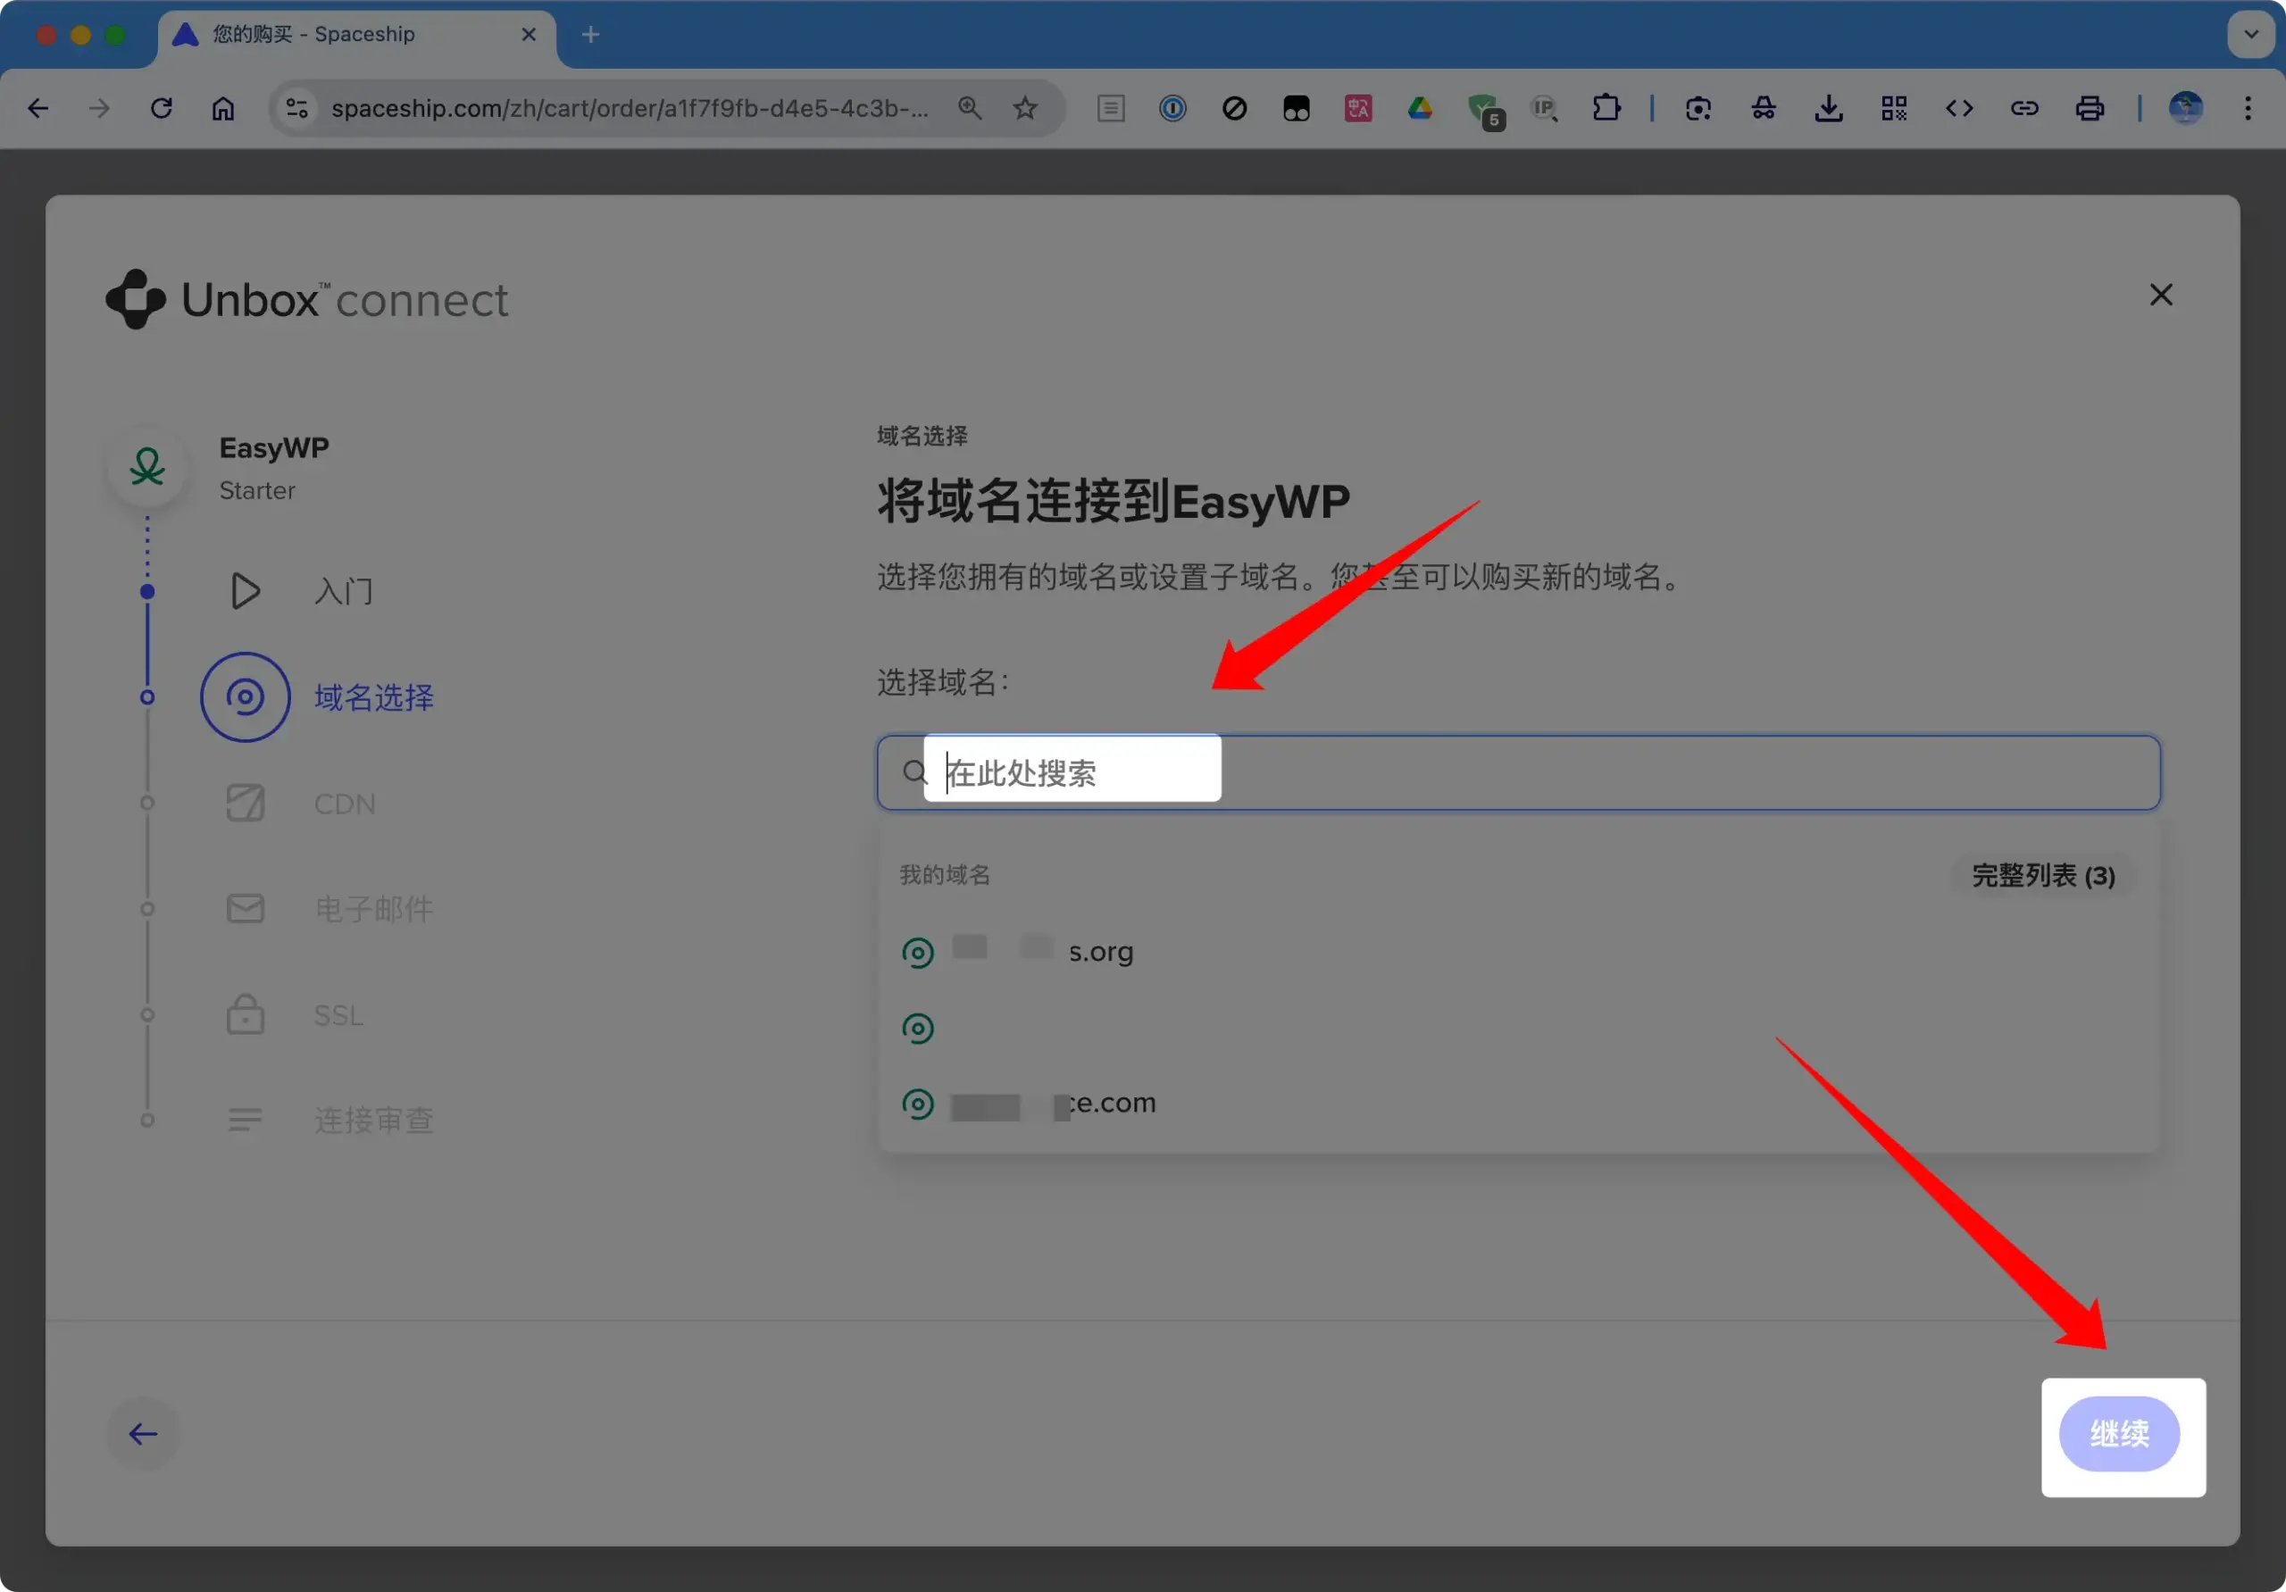
Task: Select the domain ending in s.org
Action: [1518, 952]
